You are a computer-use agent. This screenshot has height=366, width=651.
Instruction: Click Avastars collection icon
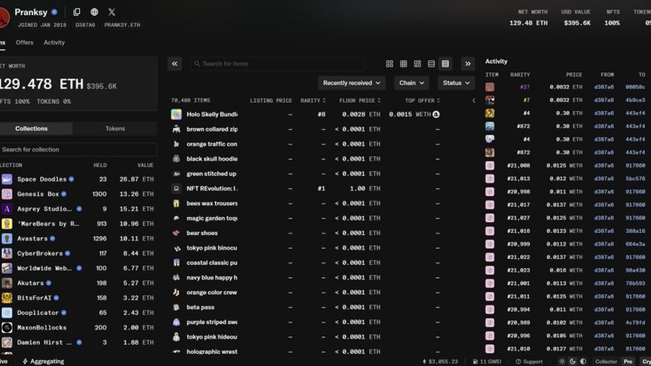tap(7, 238)
